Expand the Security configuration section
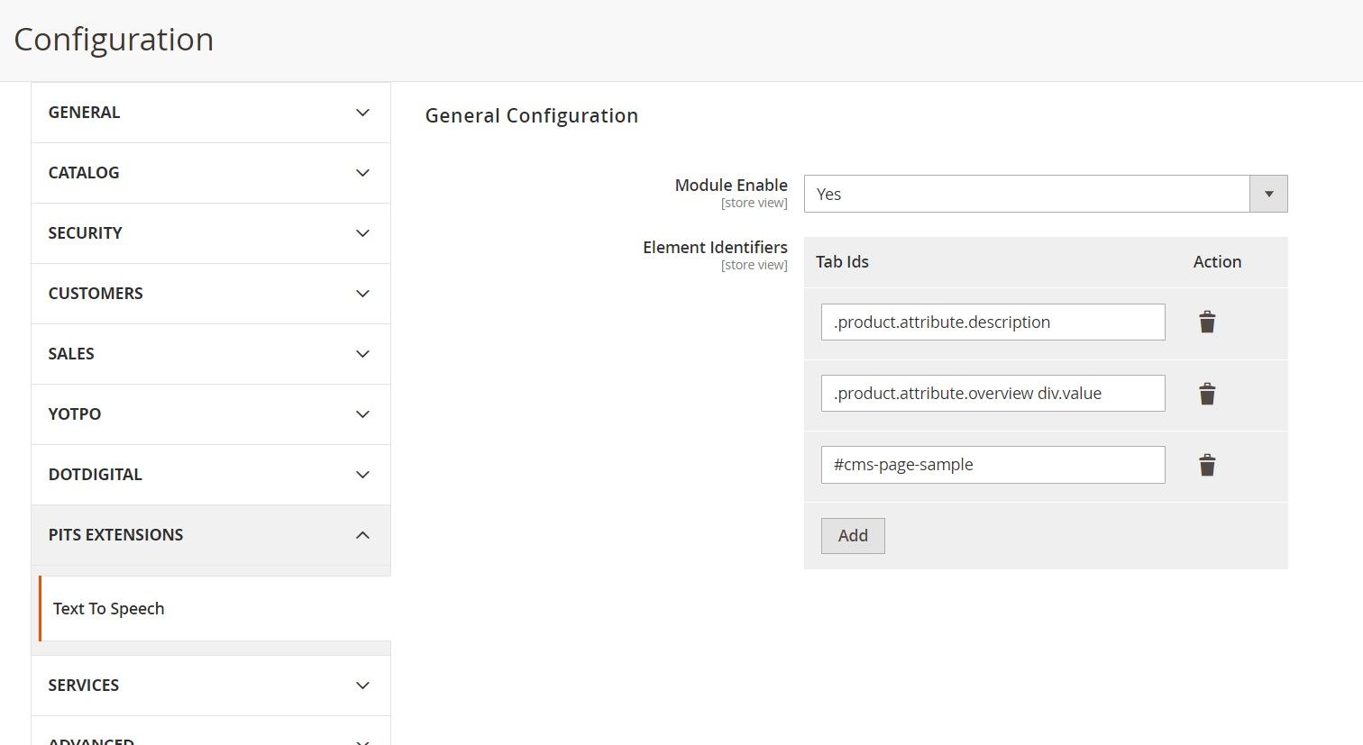Image resolution: width=1363 pixels, height=745 pixels. [x=211, y=233]
